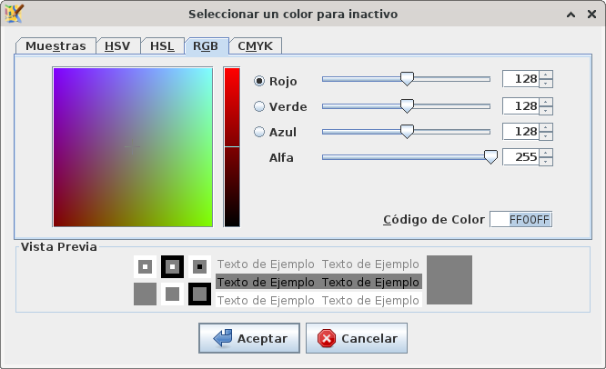
Task: Click the Azul slider thumb
Action: coord(407,132)
